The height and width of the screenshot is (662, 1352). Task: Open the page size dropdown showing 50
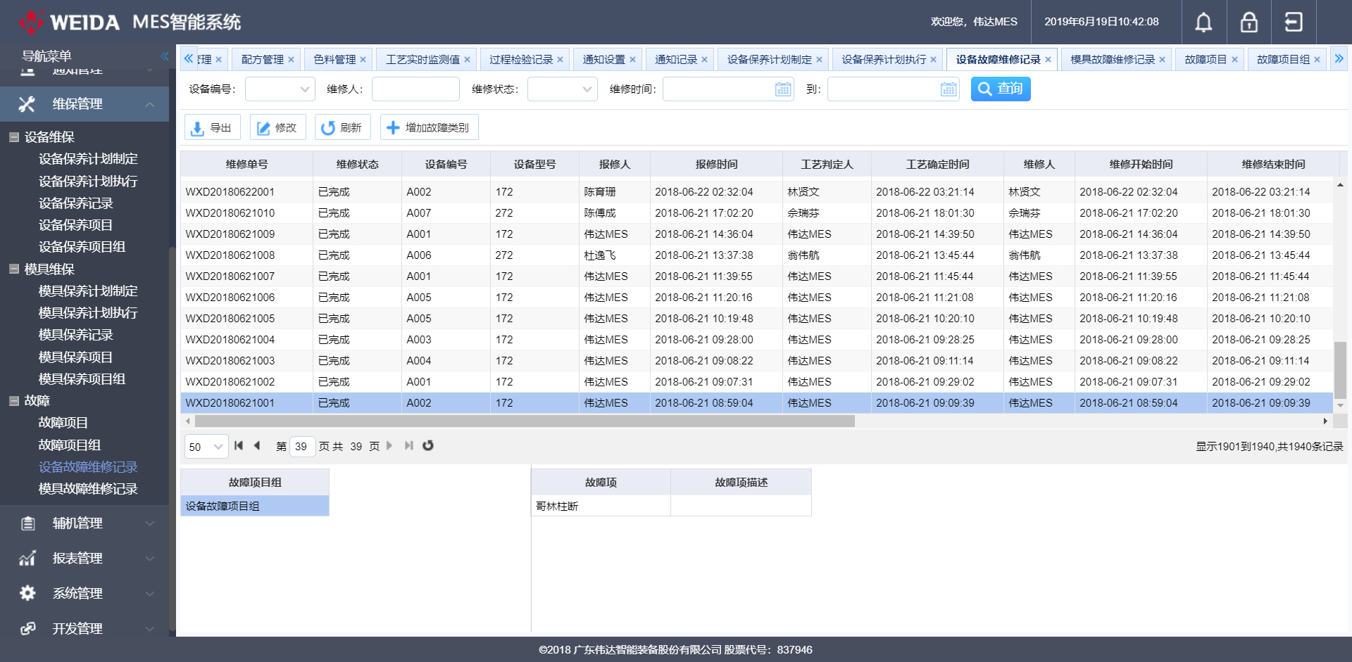tap(218, 447)
